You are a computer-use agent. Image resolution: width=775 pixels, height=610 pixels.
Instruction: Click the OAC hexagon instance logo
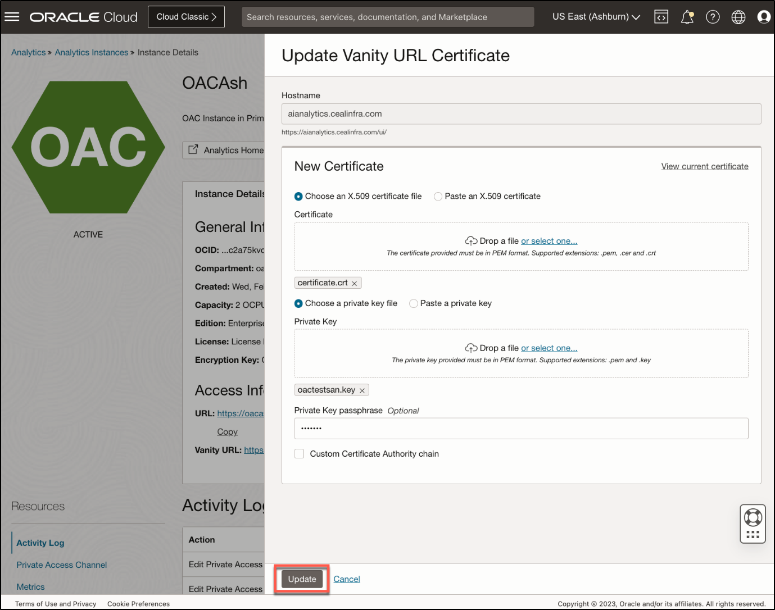click(88, 147)
